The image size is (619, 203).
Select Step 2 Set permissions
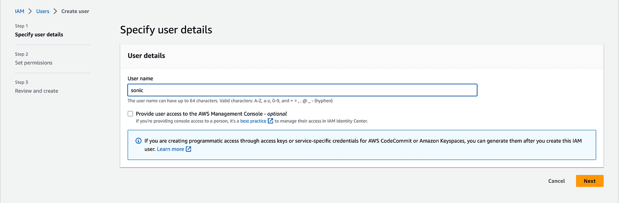click(34, 63)
